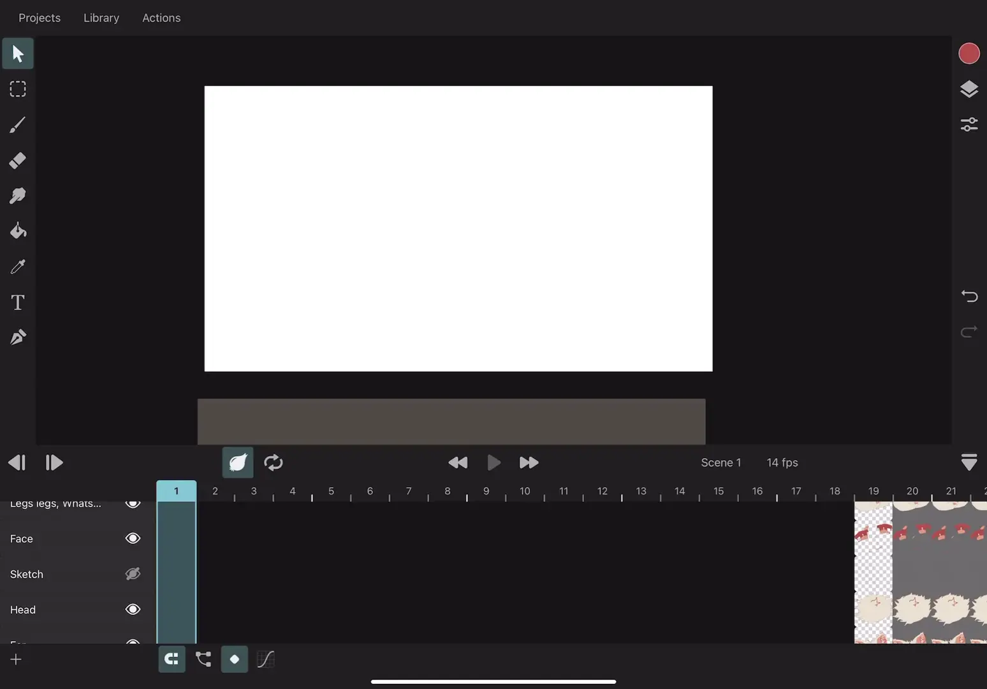
Task: Open the Library menu
Action: point(101,17)
